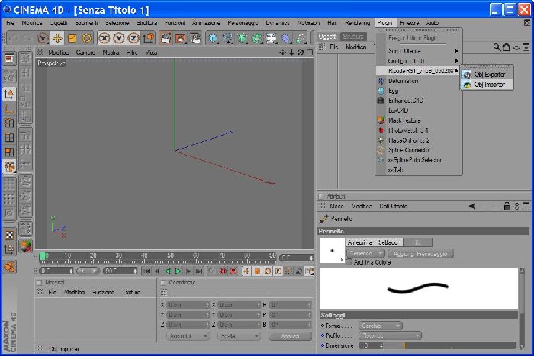Render the active view clapperboard icon

pos(166,38)
